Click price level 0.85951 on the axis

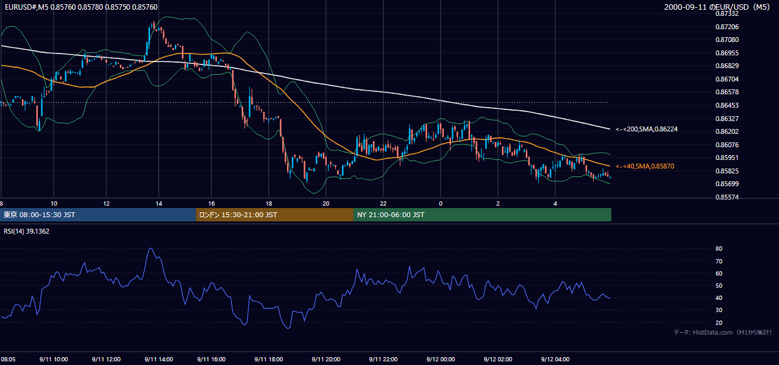727,158
